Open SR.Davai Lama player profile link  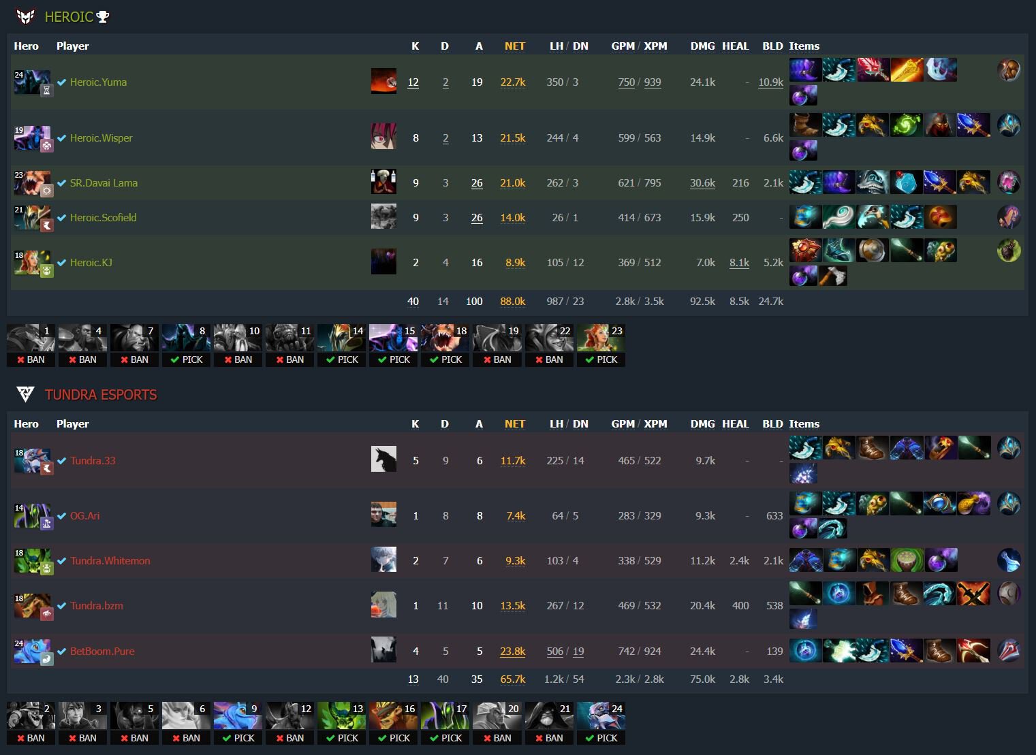(x=104, y=182)
